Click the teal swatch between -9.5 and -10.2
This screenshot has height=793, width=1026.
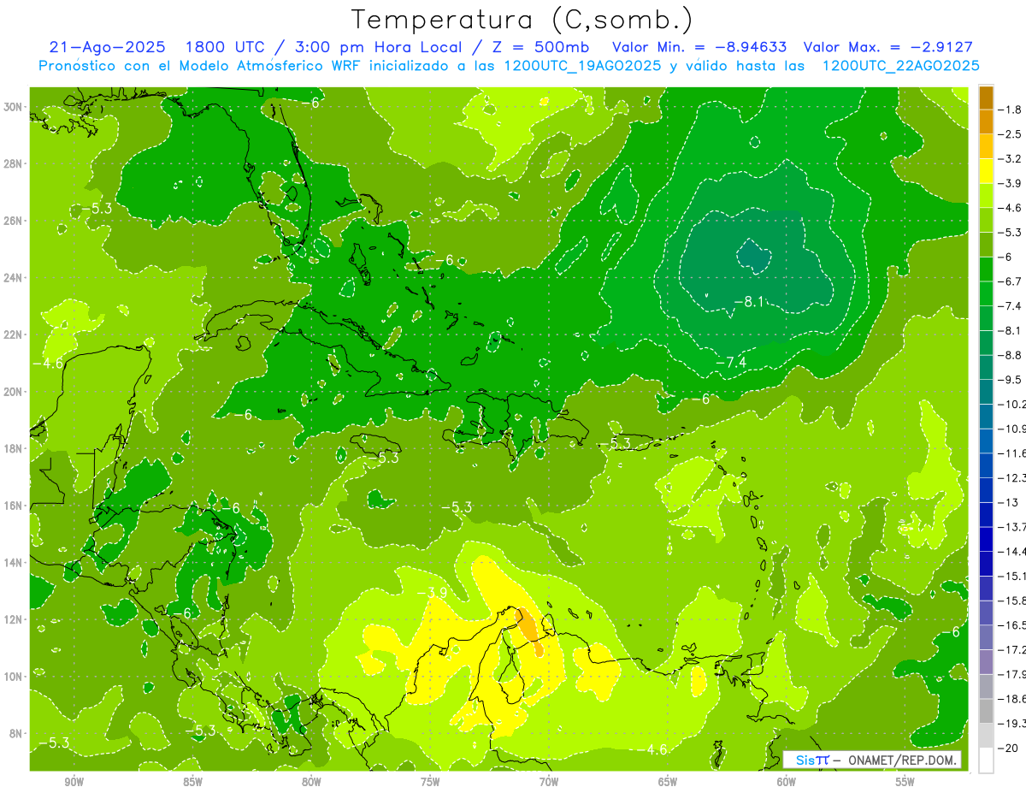tap(986, 392)
